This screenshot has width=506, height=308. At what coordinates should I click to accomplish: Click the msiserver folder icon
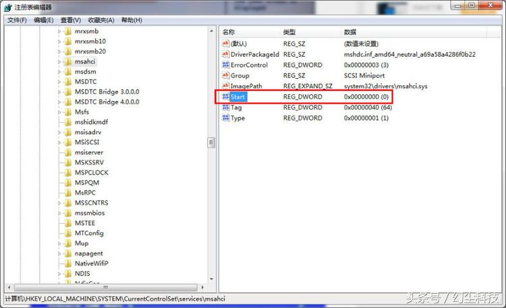click(67, 152)
